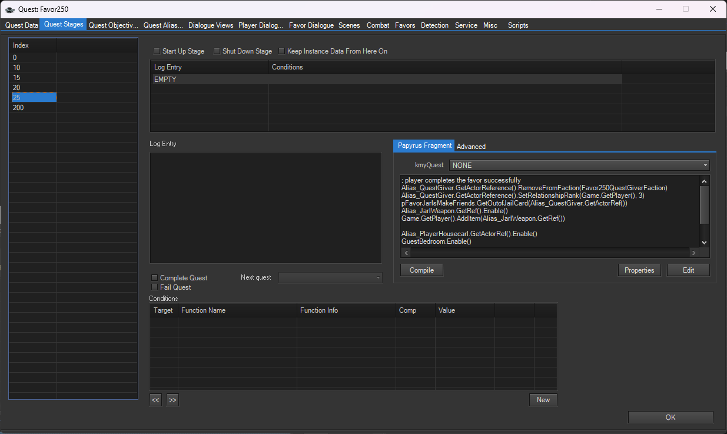
Task: Open the Advanced fragment tab
Action: [x=471, y=147]
